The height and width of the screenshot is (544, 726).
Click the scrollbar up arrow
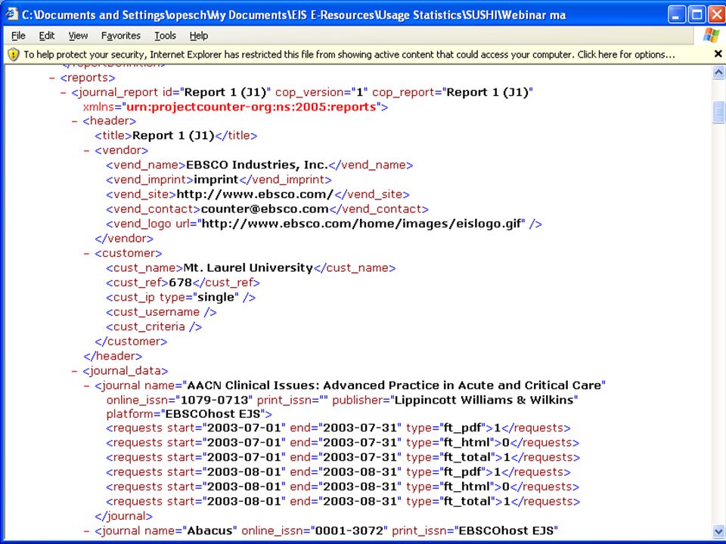tap(718, 73)
